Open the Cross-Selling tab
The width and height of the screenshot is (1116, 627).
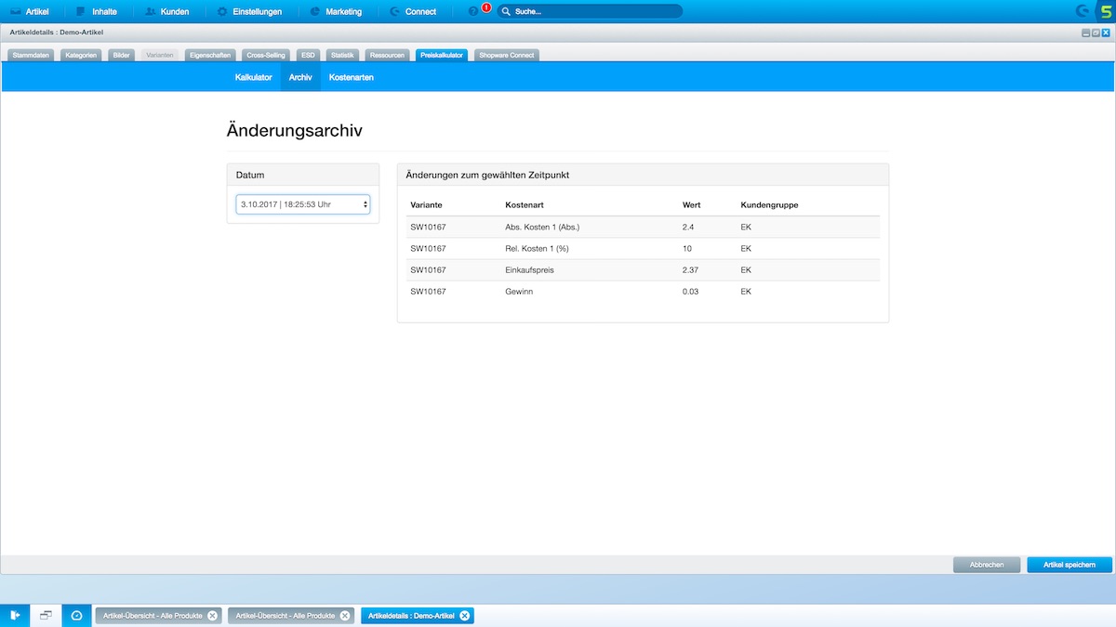point(266,56)
